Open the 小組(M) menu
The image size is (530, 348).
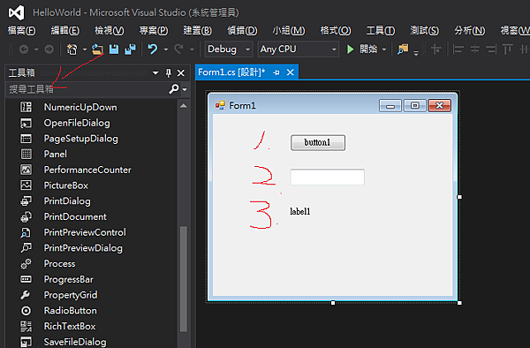pos(289,31)
